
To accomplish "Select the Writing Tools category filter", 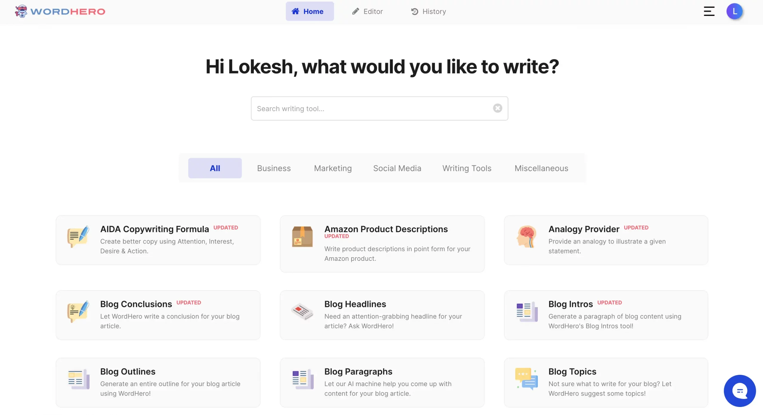I will [466, 168].
